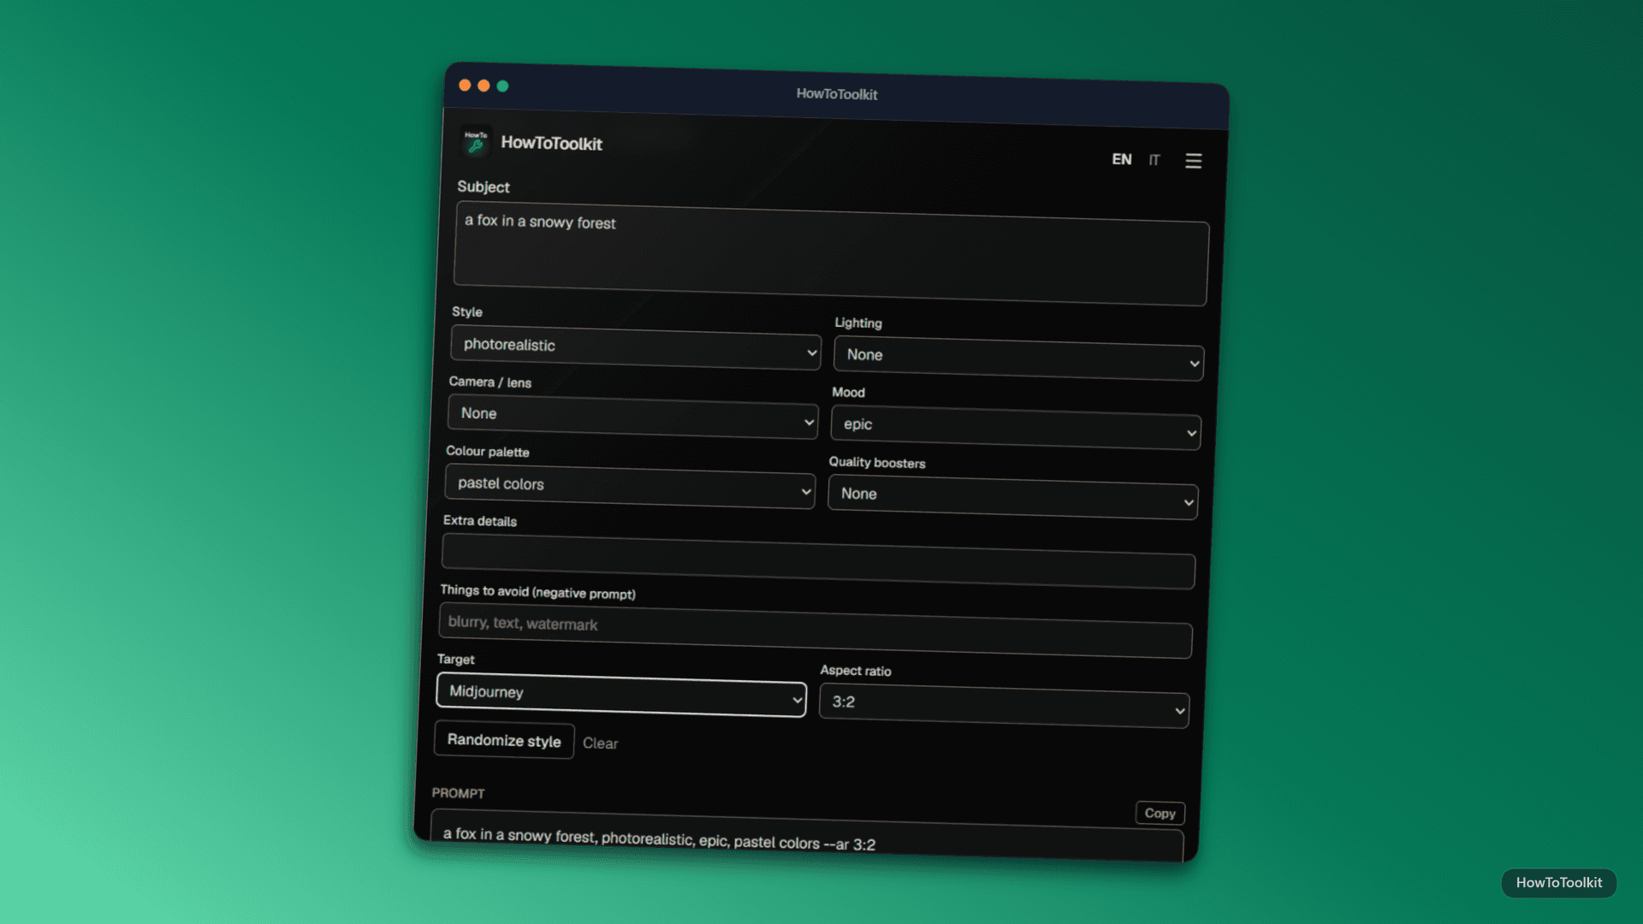Click the yellow minimize window button

483,86
